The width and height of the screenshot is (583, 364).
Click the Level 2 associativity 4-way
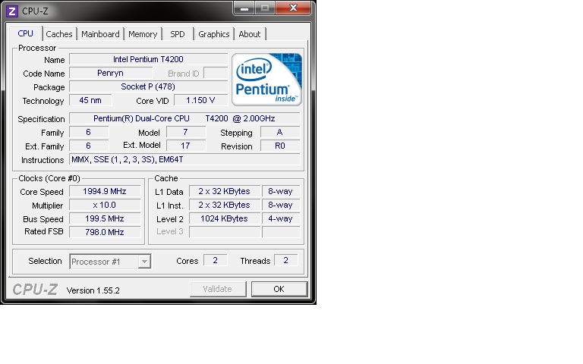pos(281,218)
